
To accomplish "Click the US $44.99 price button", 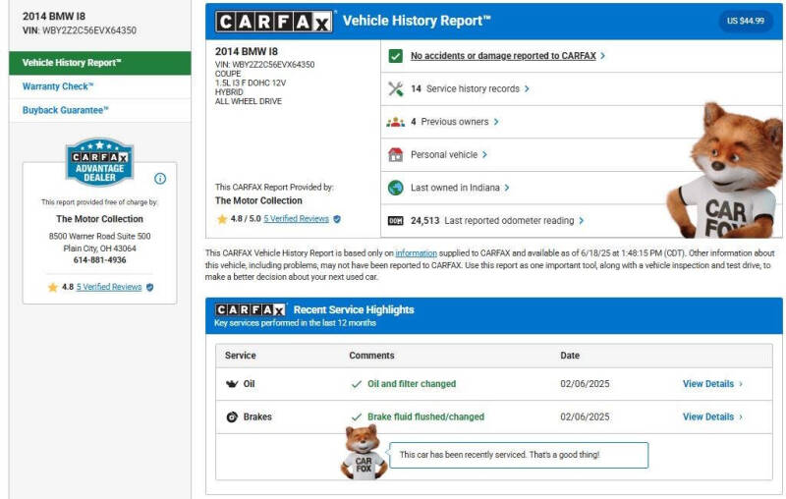I will tap(745, 21).
